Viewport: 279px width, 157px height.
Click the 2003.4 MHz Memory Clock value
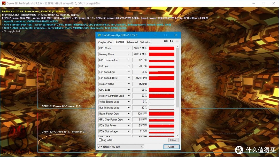pos(140,54)
